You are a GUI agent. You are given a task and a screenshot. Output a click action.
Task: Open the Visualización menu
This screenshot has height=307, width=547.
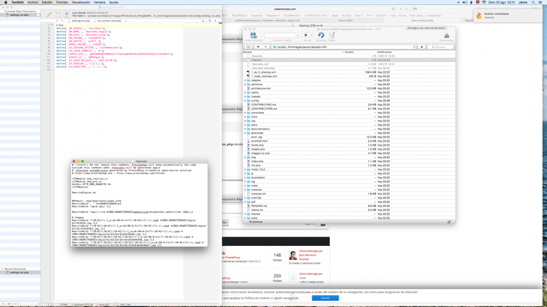[x=81, y=2]
